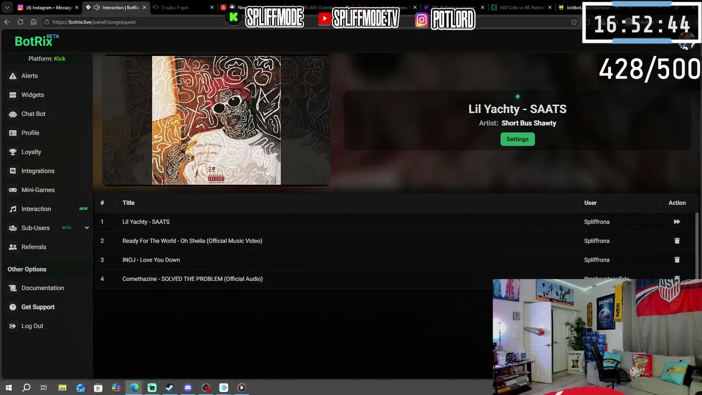Open the Windows Start menu
Screen dimensions: 702x395
(x=8, y=388)
